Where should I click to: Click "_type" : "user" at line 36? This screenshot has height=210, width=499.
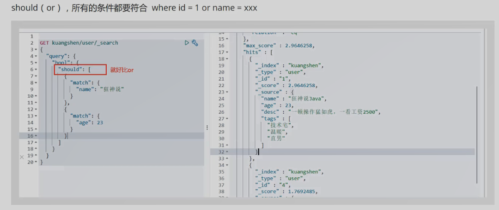click(x=281, y=178)
